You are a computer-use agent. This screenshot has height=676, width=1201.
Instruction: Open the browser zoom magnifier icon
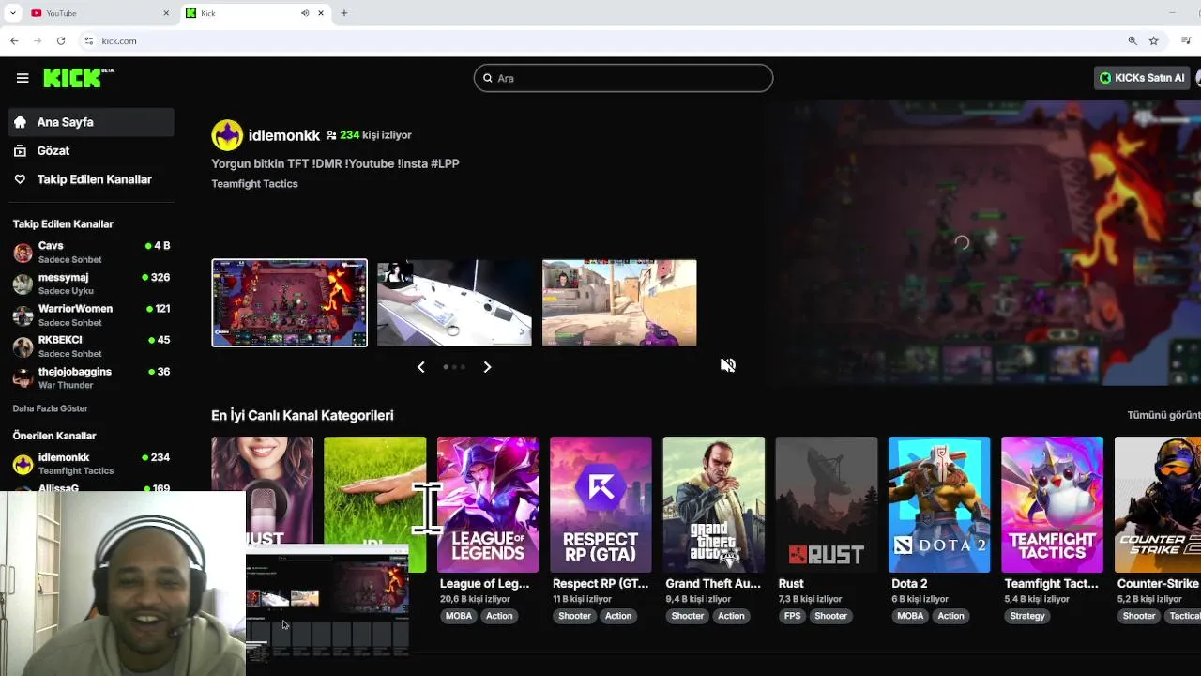coord(1133,40)
